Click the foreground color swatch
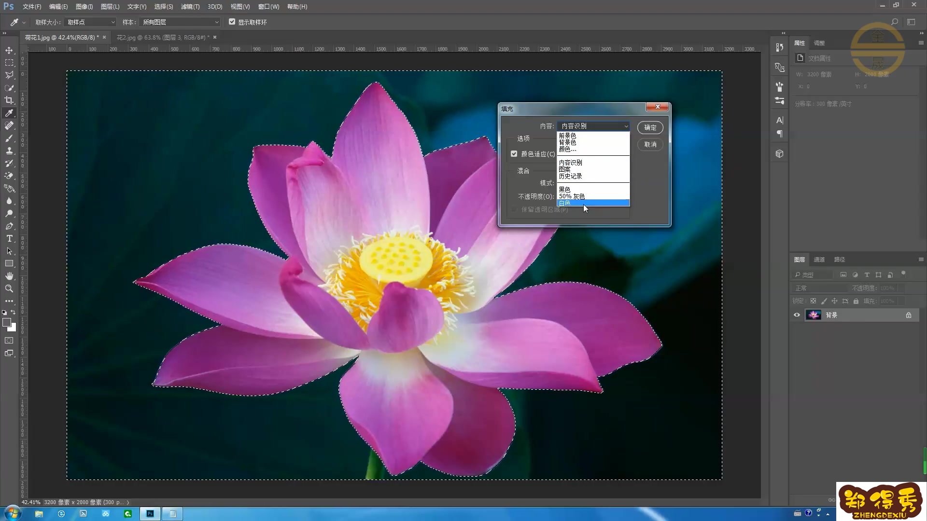Viewport: 927px width, 521px height. pyautogui.click(x=6, y=322)
